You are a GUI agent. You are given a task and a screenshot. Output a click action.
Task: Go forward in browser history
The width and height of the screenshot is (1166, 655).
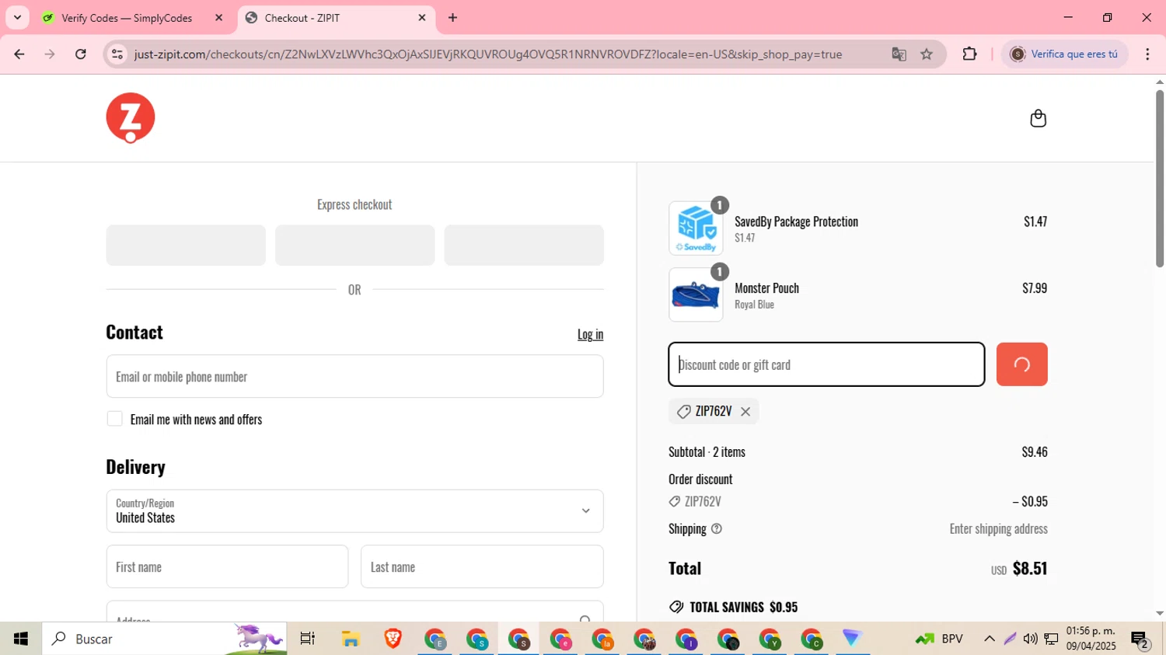click(x=50, y=54)
